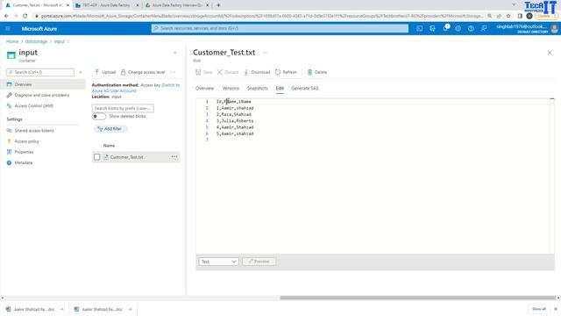Delete the Customer_Test.txt blob
Image resolution: width=561 pixels, height=316 pixels.
pos(317,72)
